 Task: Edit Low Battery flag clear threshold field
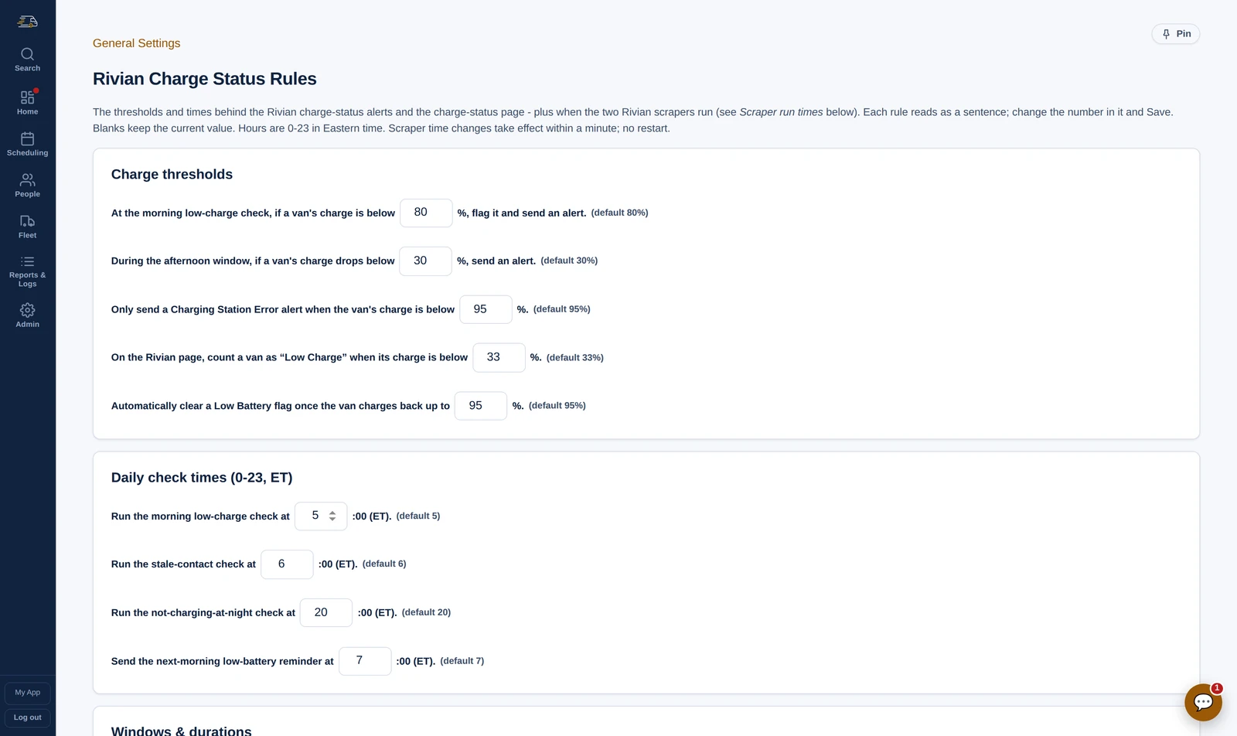[481, 406]
